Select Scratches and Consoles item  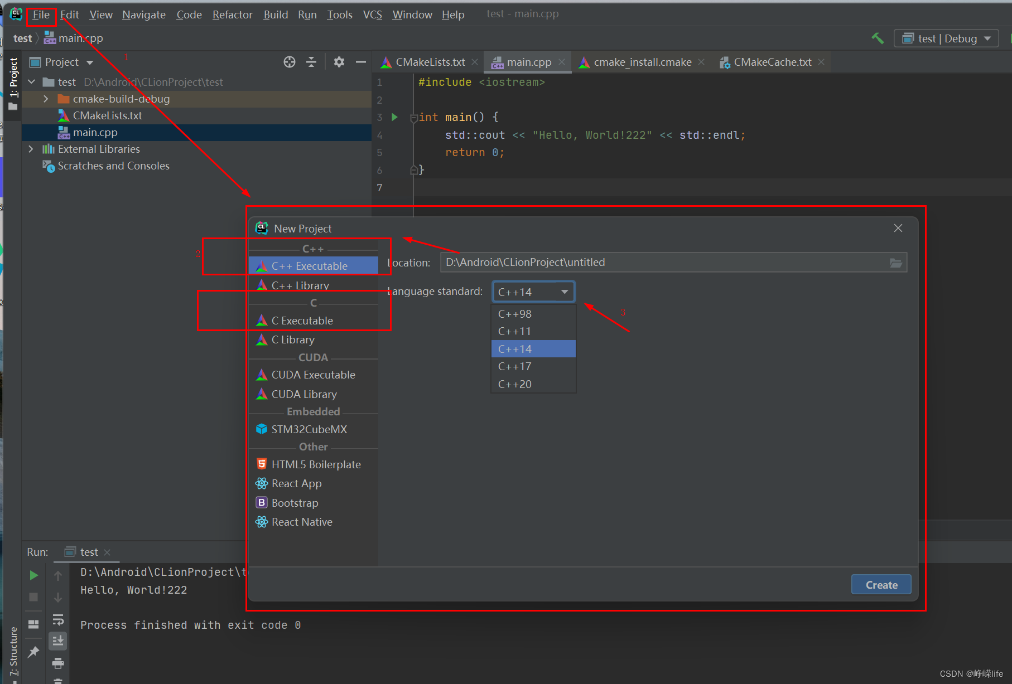pos(113,166)
